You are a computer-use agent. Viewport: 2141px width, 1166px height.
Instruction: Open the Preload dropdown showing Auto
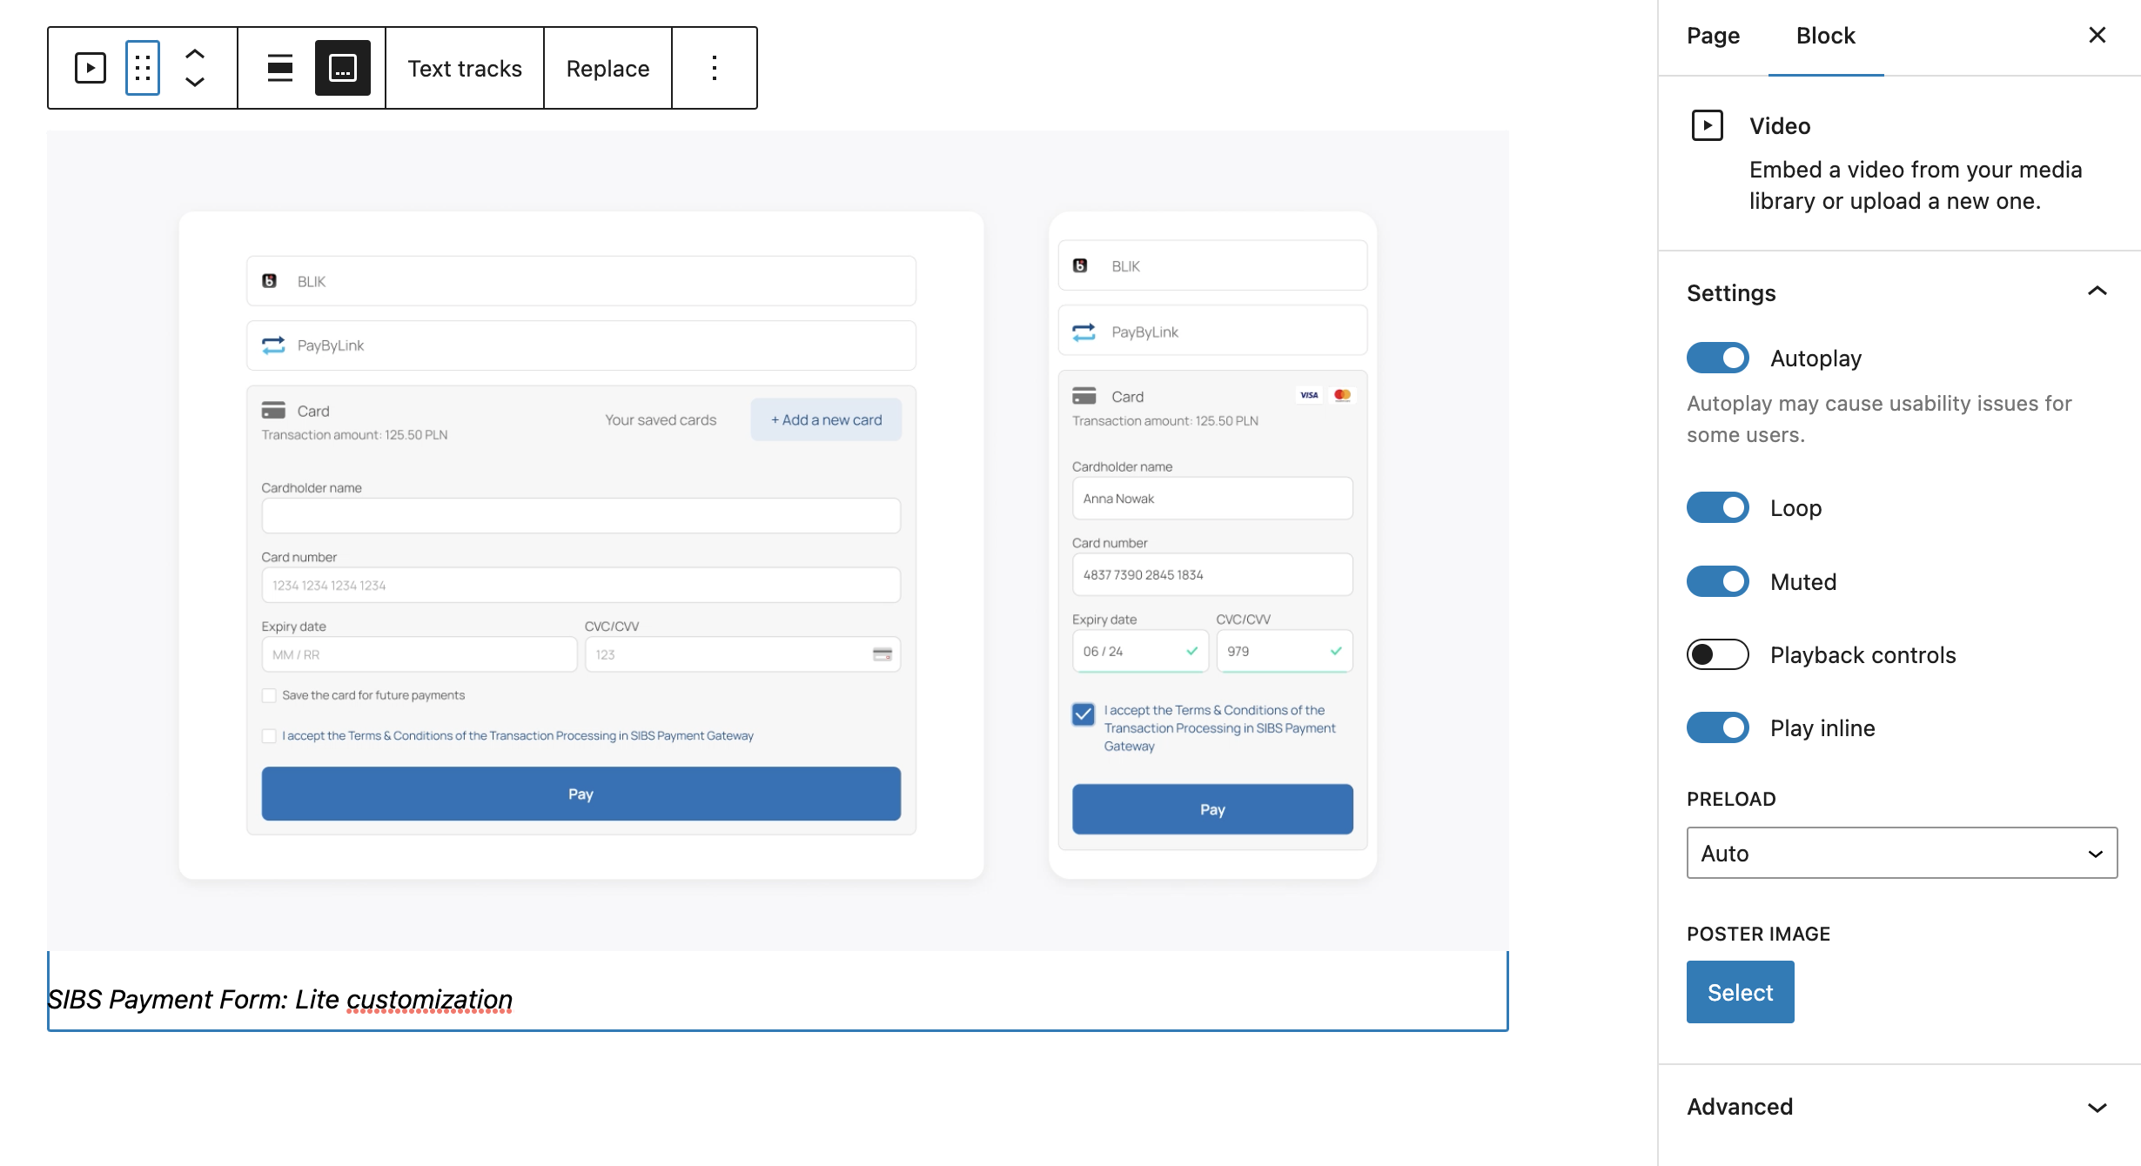(x=1902, y=853)
